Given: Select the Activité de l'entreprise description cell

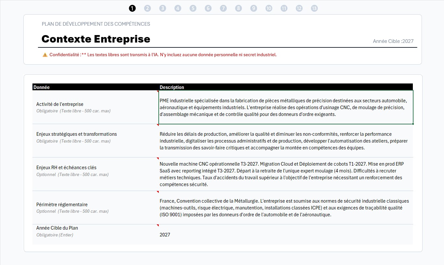Looking at the screenshot, I should pos(286,107).
